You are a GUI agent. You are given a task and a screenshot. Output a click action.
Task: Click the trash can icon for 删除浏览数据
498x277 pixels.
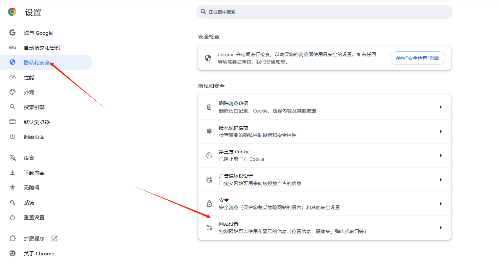pyautogui.click(x=209, y=107)
